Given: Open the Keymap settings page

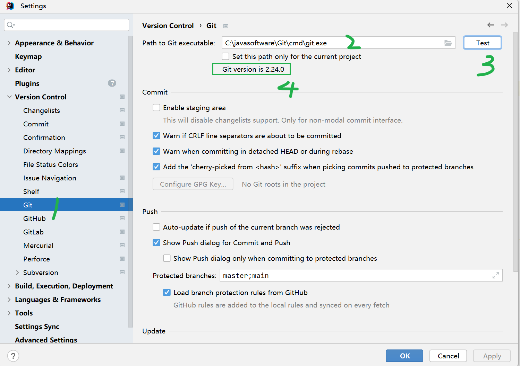Looking at the screenshot, I should pos(28,56).
